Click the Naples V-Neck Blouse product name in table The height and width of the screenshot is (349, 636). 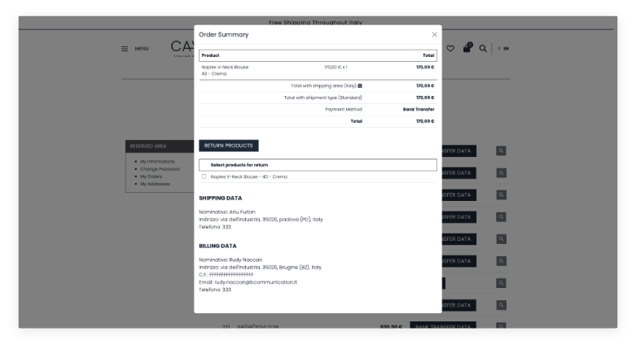click(x=225, y=67)
